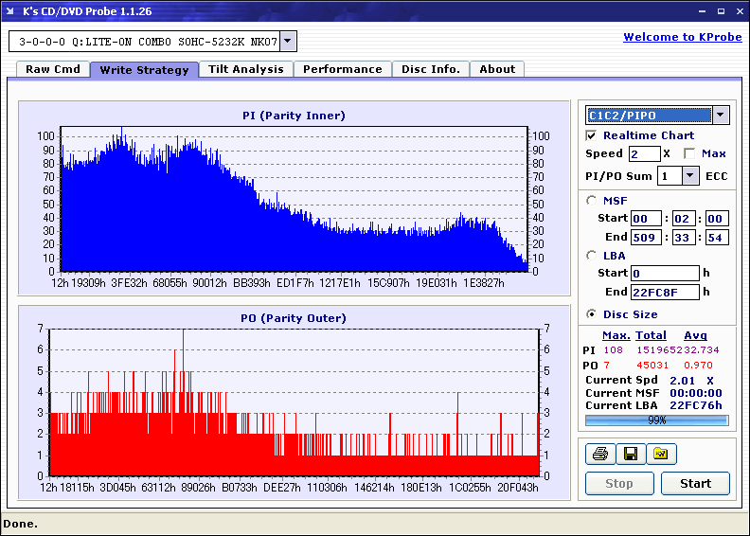Viewport: 750px width, 536px height.
Task: Expand the LITE-ON drive selection dropdown
Action: point(288,41)
